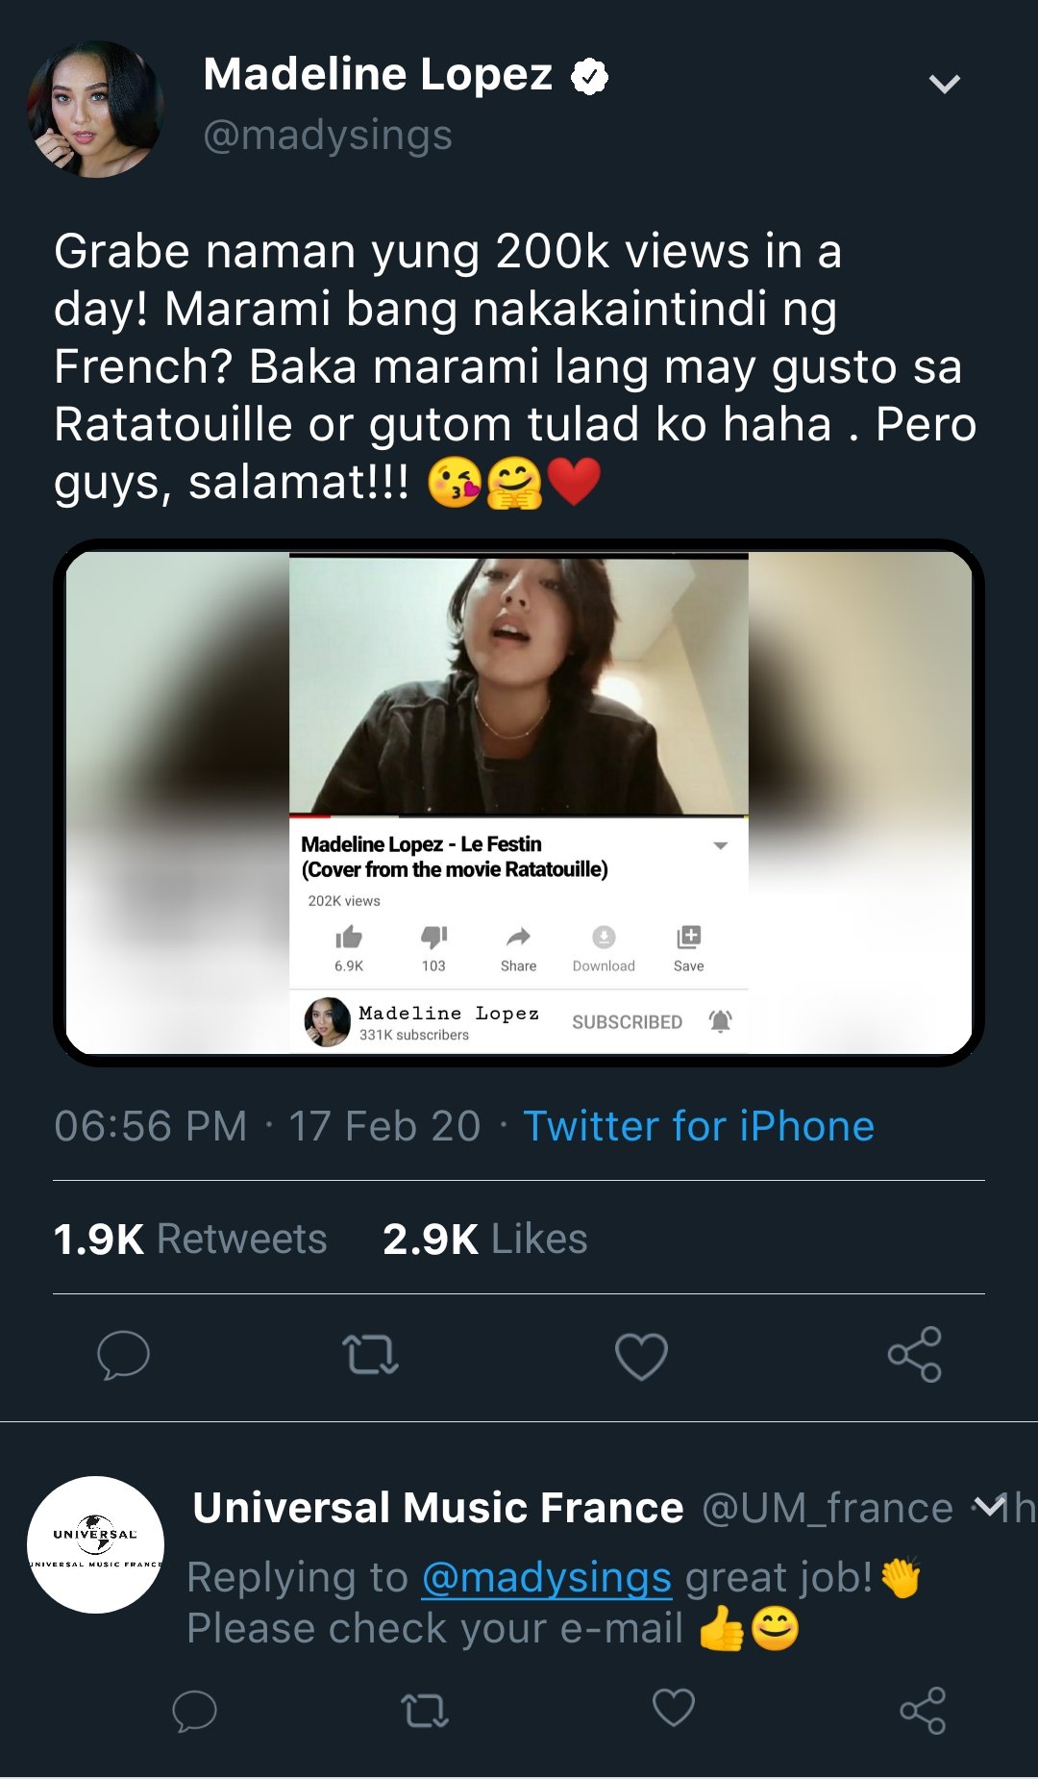Open options chevron on Universal Music France reply
1038x1779 pixels.
pos(987,1506)
